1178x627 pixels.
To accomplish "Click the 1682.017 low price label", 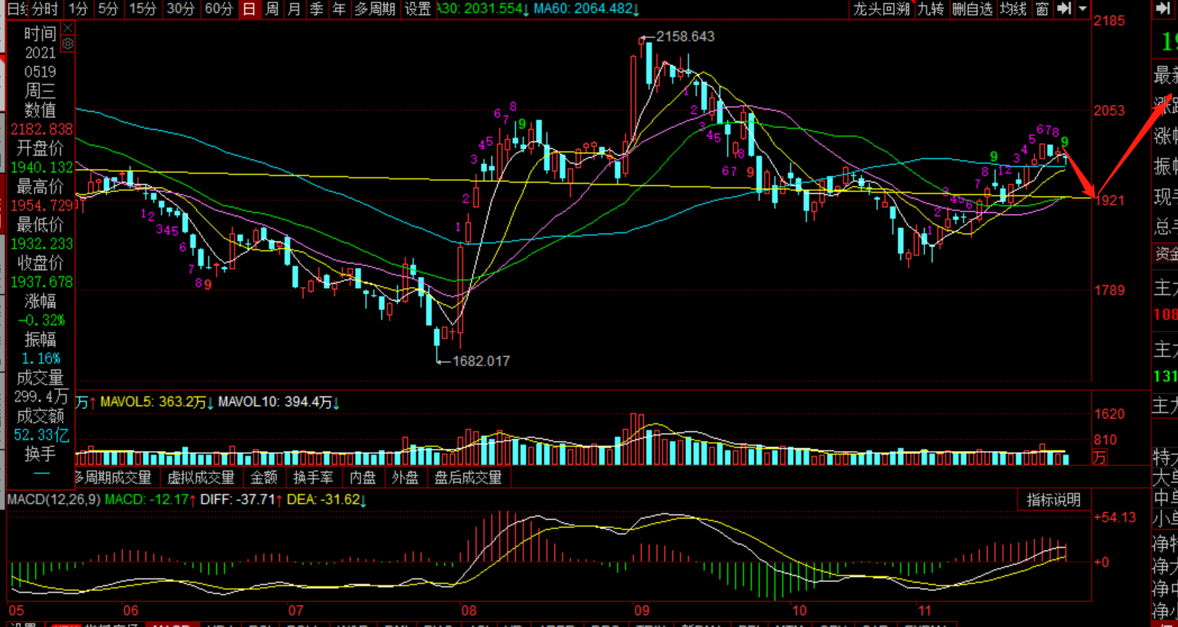I will click(x=481, y=361).
